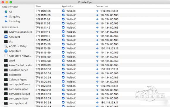
Task: Select apsd in applications list
Action: pyautogui.click(x=12, y=61)
